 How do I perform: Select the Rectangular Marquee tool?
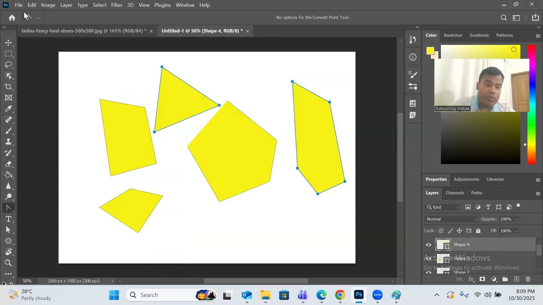pyautogui.click(x=8, y=54)
